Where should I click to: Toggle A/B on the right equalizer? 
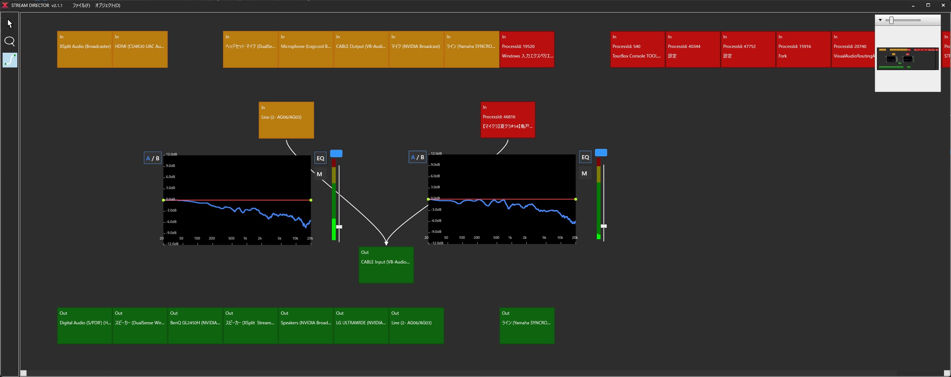(418, 157)
